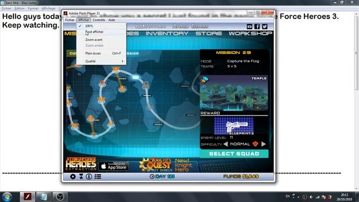Open the Fichier menu in Flash Player
359x202 pixels.
70,20
